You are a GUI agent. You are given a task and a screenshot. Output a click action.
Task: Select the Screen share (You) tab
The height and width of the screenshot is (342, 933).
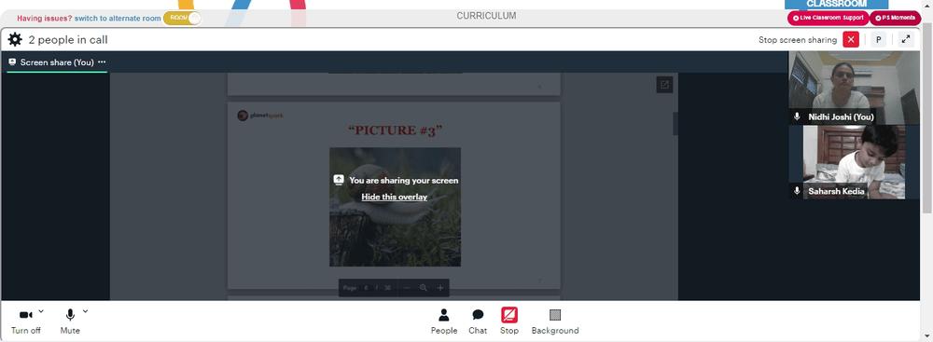pyautogui.click(x=57, y=62)
